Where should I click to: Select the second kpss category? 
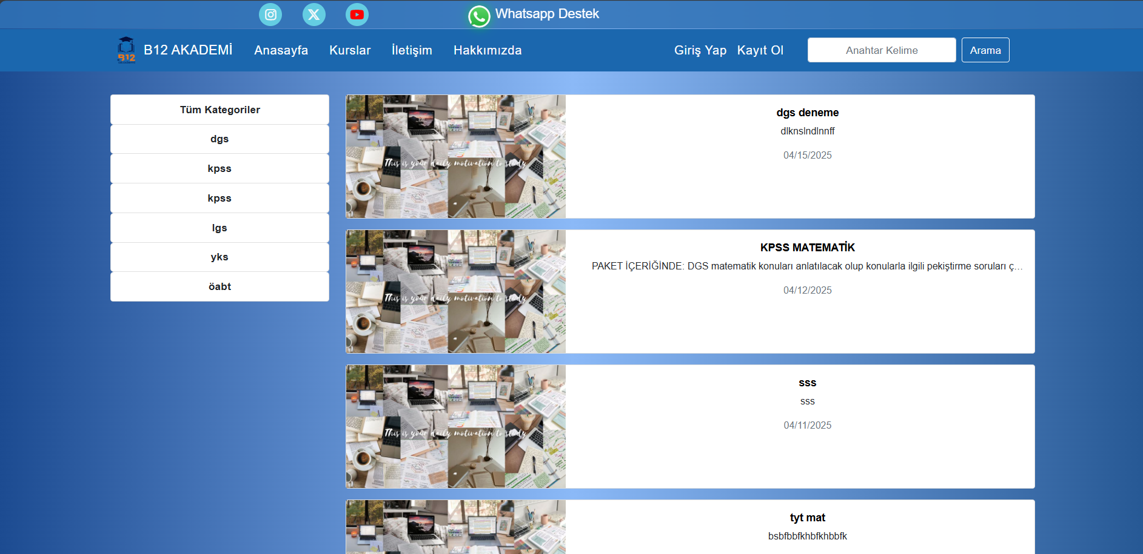coord(220,198)
